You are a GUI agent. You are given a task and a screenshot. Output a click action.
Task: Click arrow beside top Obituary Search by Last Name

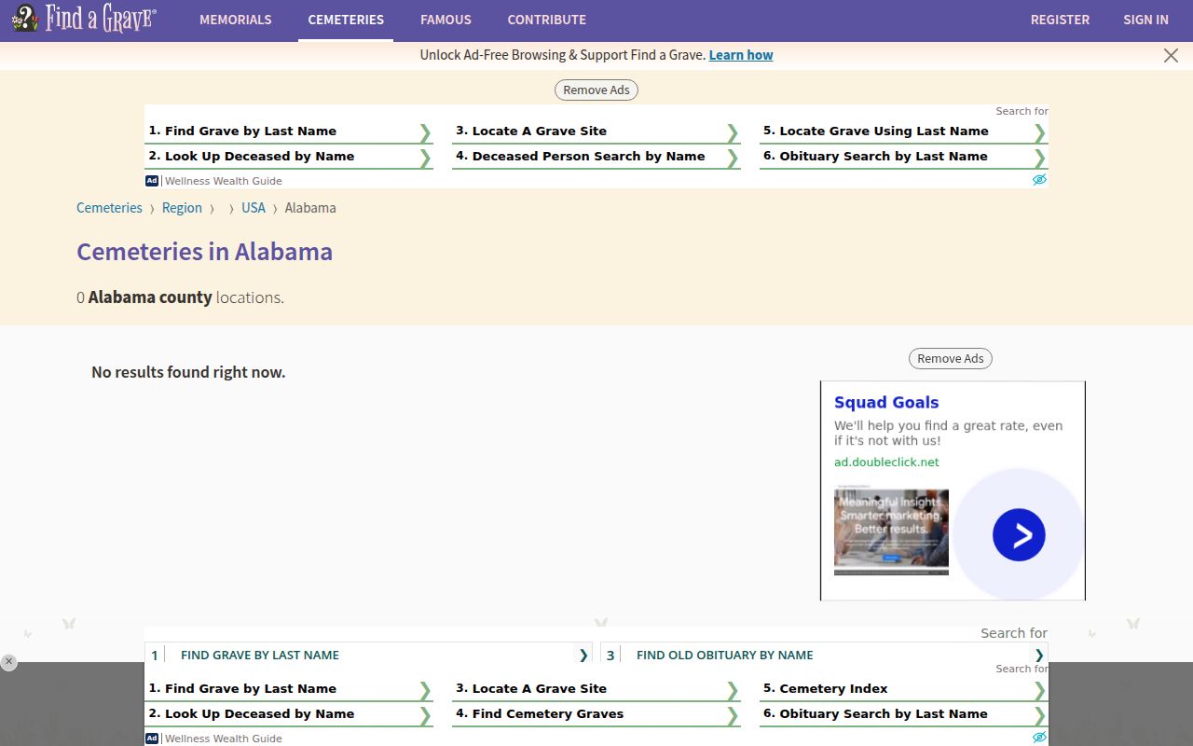click(x=1040, y=158)
